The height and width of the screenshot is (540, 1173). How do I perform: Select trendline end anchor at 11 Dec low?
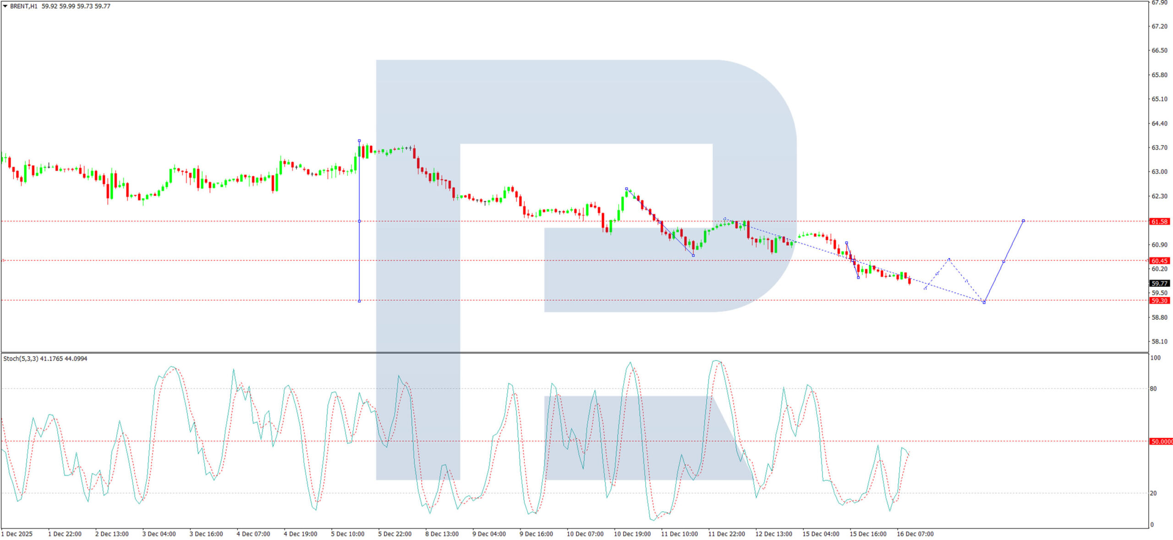click(693, 256)
